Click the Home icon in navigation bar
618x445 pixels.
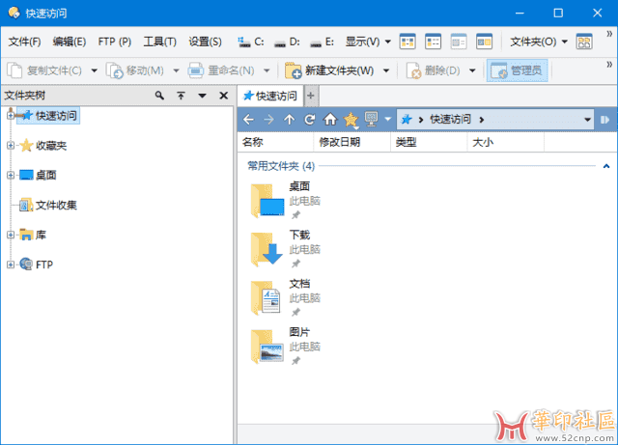(330, 120)
